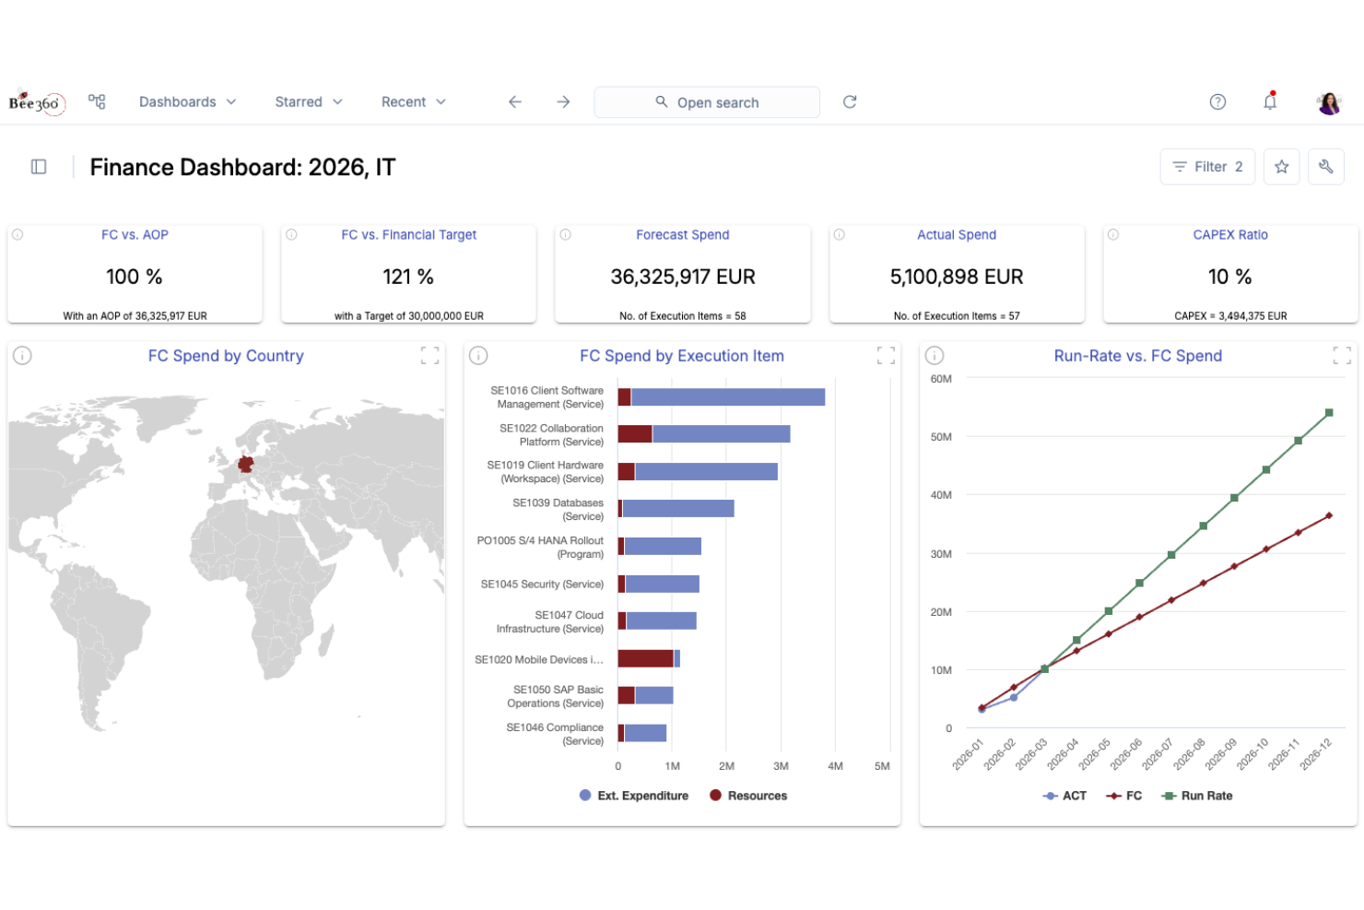Viewport: 1364px width, 910px height.
Task: Open the Recent dropdown
Action: pos(414,102)
